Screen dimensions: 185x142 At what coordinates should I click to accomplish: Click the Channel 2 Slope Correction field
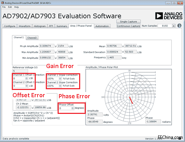tap(53, 86)
